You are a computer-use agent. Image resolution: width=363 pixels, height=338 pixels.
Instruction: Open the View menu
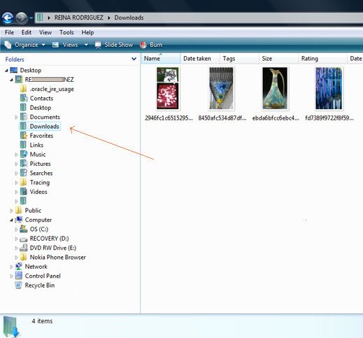(x=45, y=32)
